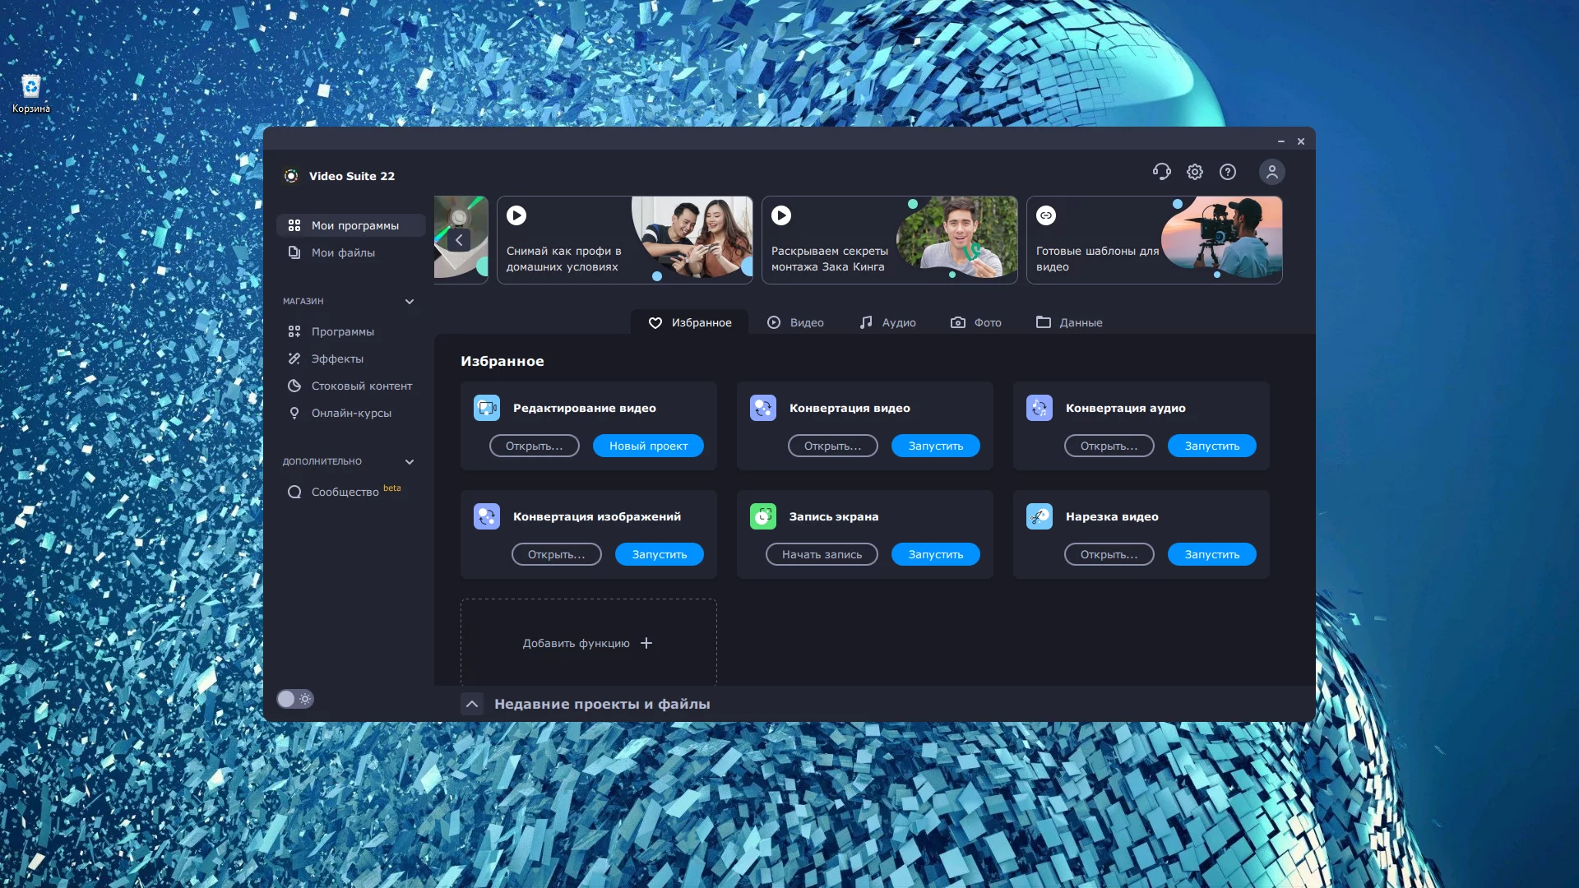
Task: Open Сообщество beta in sidebar
Action: (351, 492)
